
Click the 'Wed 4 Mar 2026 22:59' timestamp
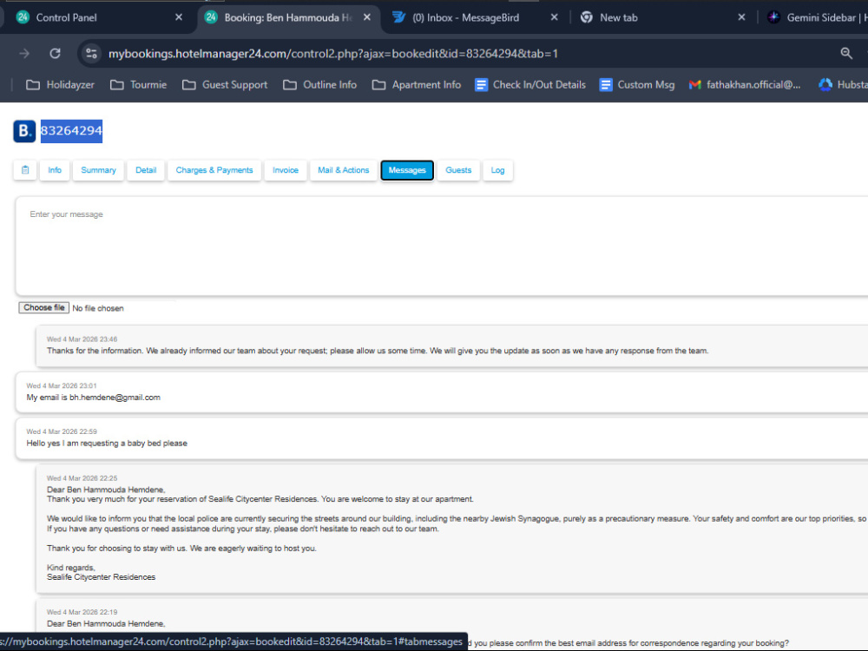62,431
